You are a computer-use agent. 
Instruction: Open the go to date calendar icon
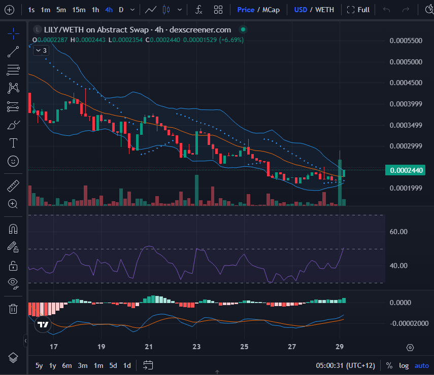click(x=148, y=365)
